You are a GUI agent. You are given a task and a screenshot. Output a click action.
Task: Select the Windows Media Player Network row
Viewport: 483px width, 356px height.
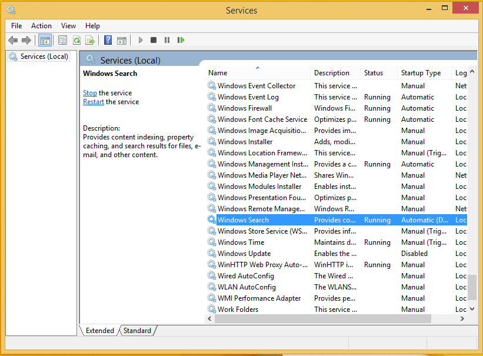click(x=337, y=175)
